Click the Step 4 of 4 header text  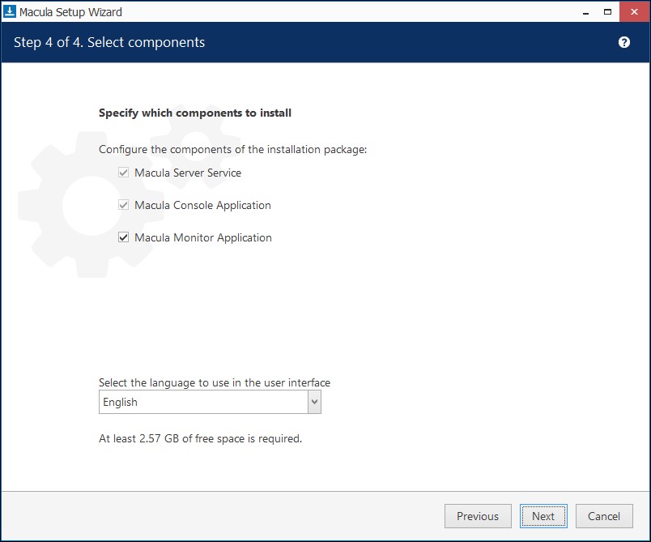(109, 42)
